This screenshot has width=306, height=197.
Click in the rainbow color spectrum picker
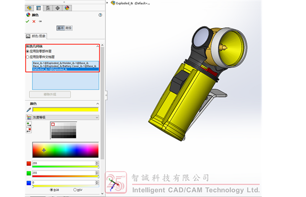pyautogui.click(x=65, y=150)
